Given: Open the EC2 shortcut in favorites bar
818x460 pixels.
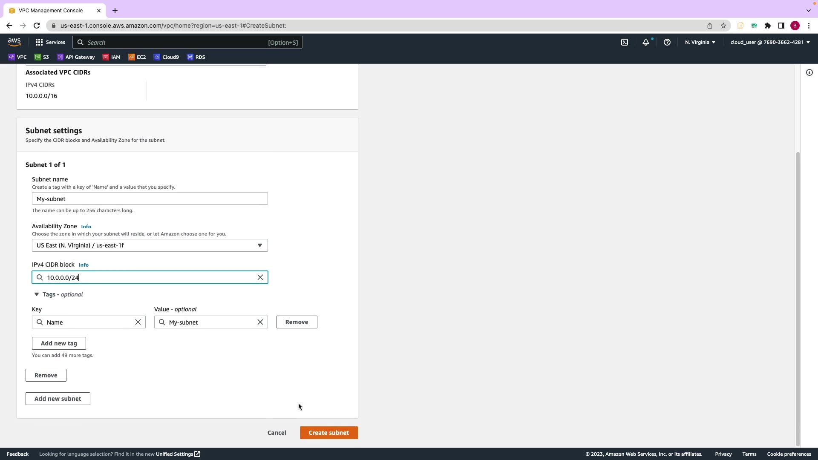Looking at the screenshot, I should (x=137, y=57).
